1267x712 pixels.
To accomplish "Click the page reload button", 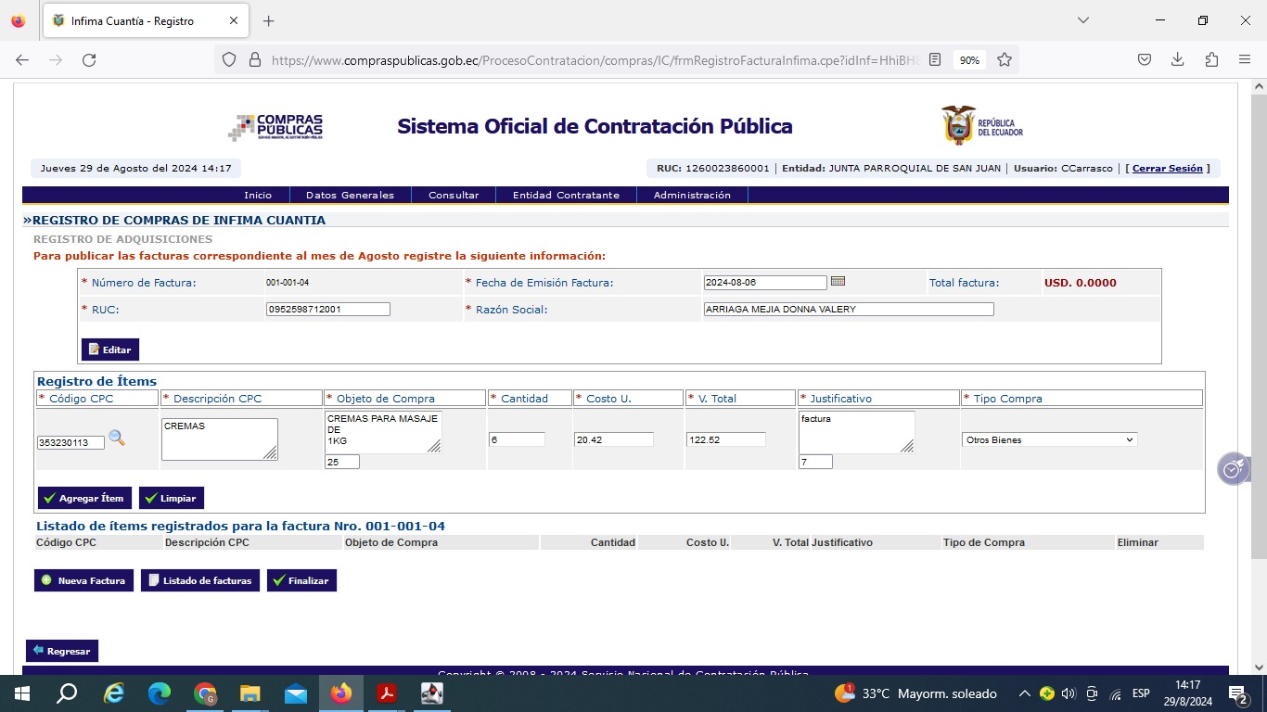I will pos(89,59).
